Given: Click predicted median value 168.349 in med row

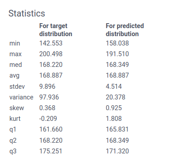Looking at the screenshot, I should (117, 65).
